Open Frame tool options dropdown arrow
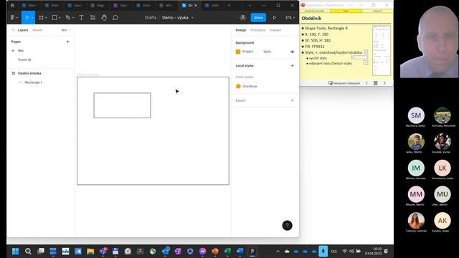459x258 pixels. [x=46, y=18]
